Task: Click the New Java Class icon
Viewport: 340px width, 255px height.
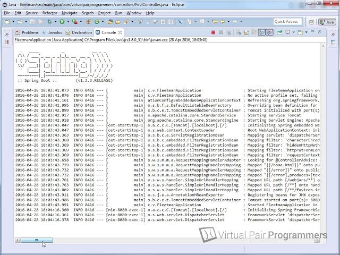Action: [x=97, y=21]
